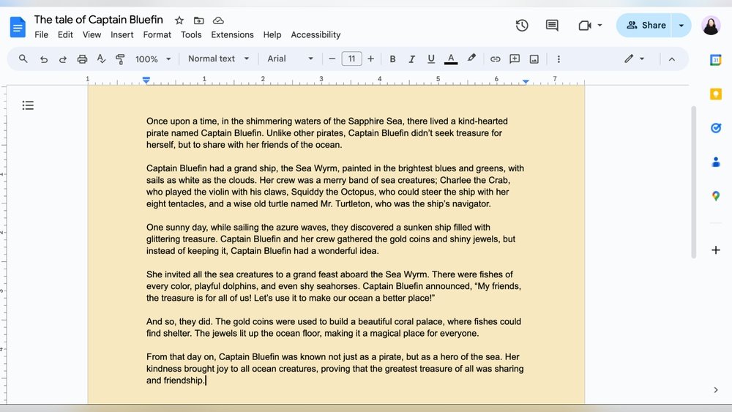Show the document outline
This screenshot has width=732, height=412.
click(x=28, y=105)
